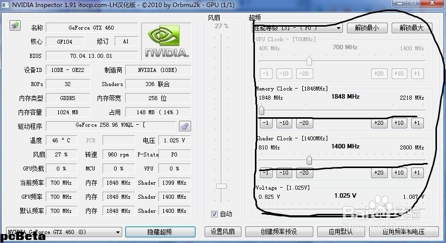Click Shader Clock +10 button

pos(399,173)
